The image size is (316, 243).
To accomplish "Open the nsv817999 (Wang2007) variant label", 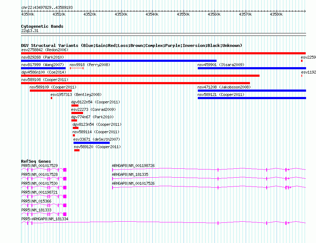I will coord(43,65).
